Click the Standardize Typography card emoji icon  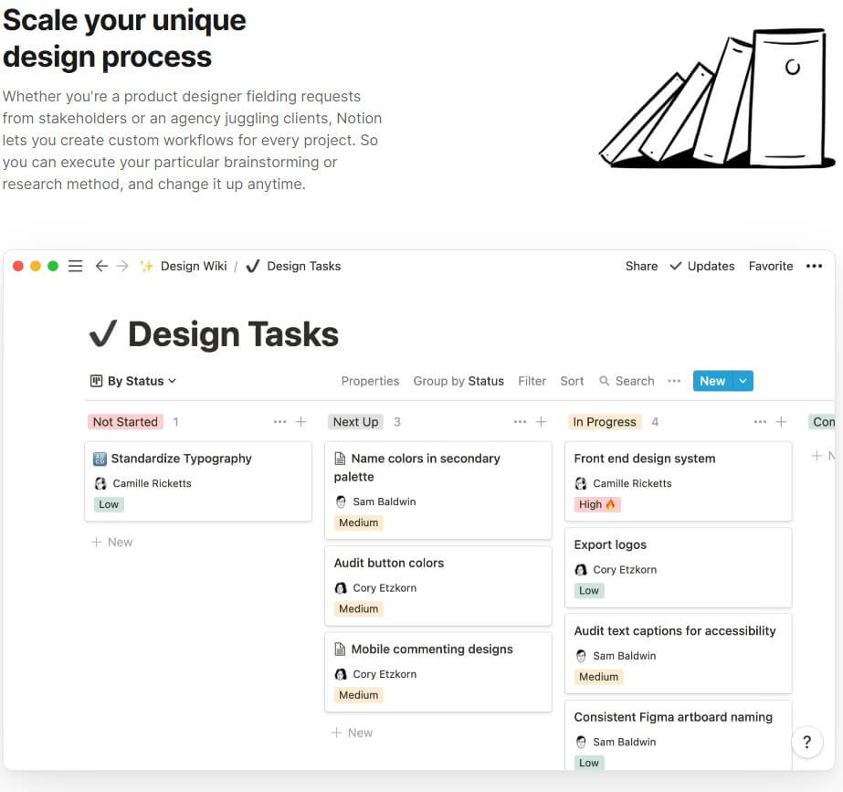[x=100, y=459]
